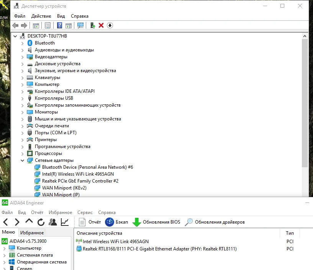
Task: Open Сервис menu in AIDA64
Action: 85,212
